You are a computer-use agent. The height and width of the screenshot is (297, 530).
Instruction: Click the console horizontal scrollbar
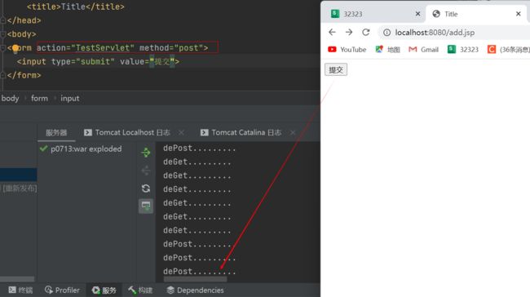click(196, 279)
